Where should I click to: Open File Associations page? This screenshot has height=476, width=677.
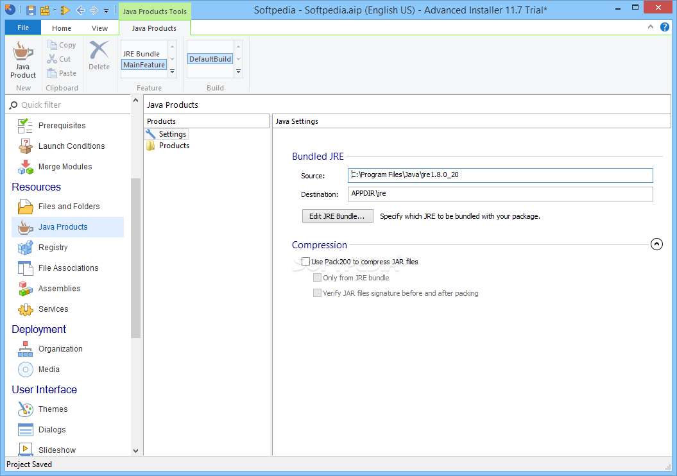click(x=68, y=268)
